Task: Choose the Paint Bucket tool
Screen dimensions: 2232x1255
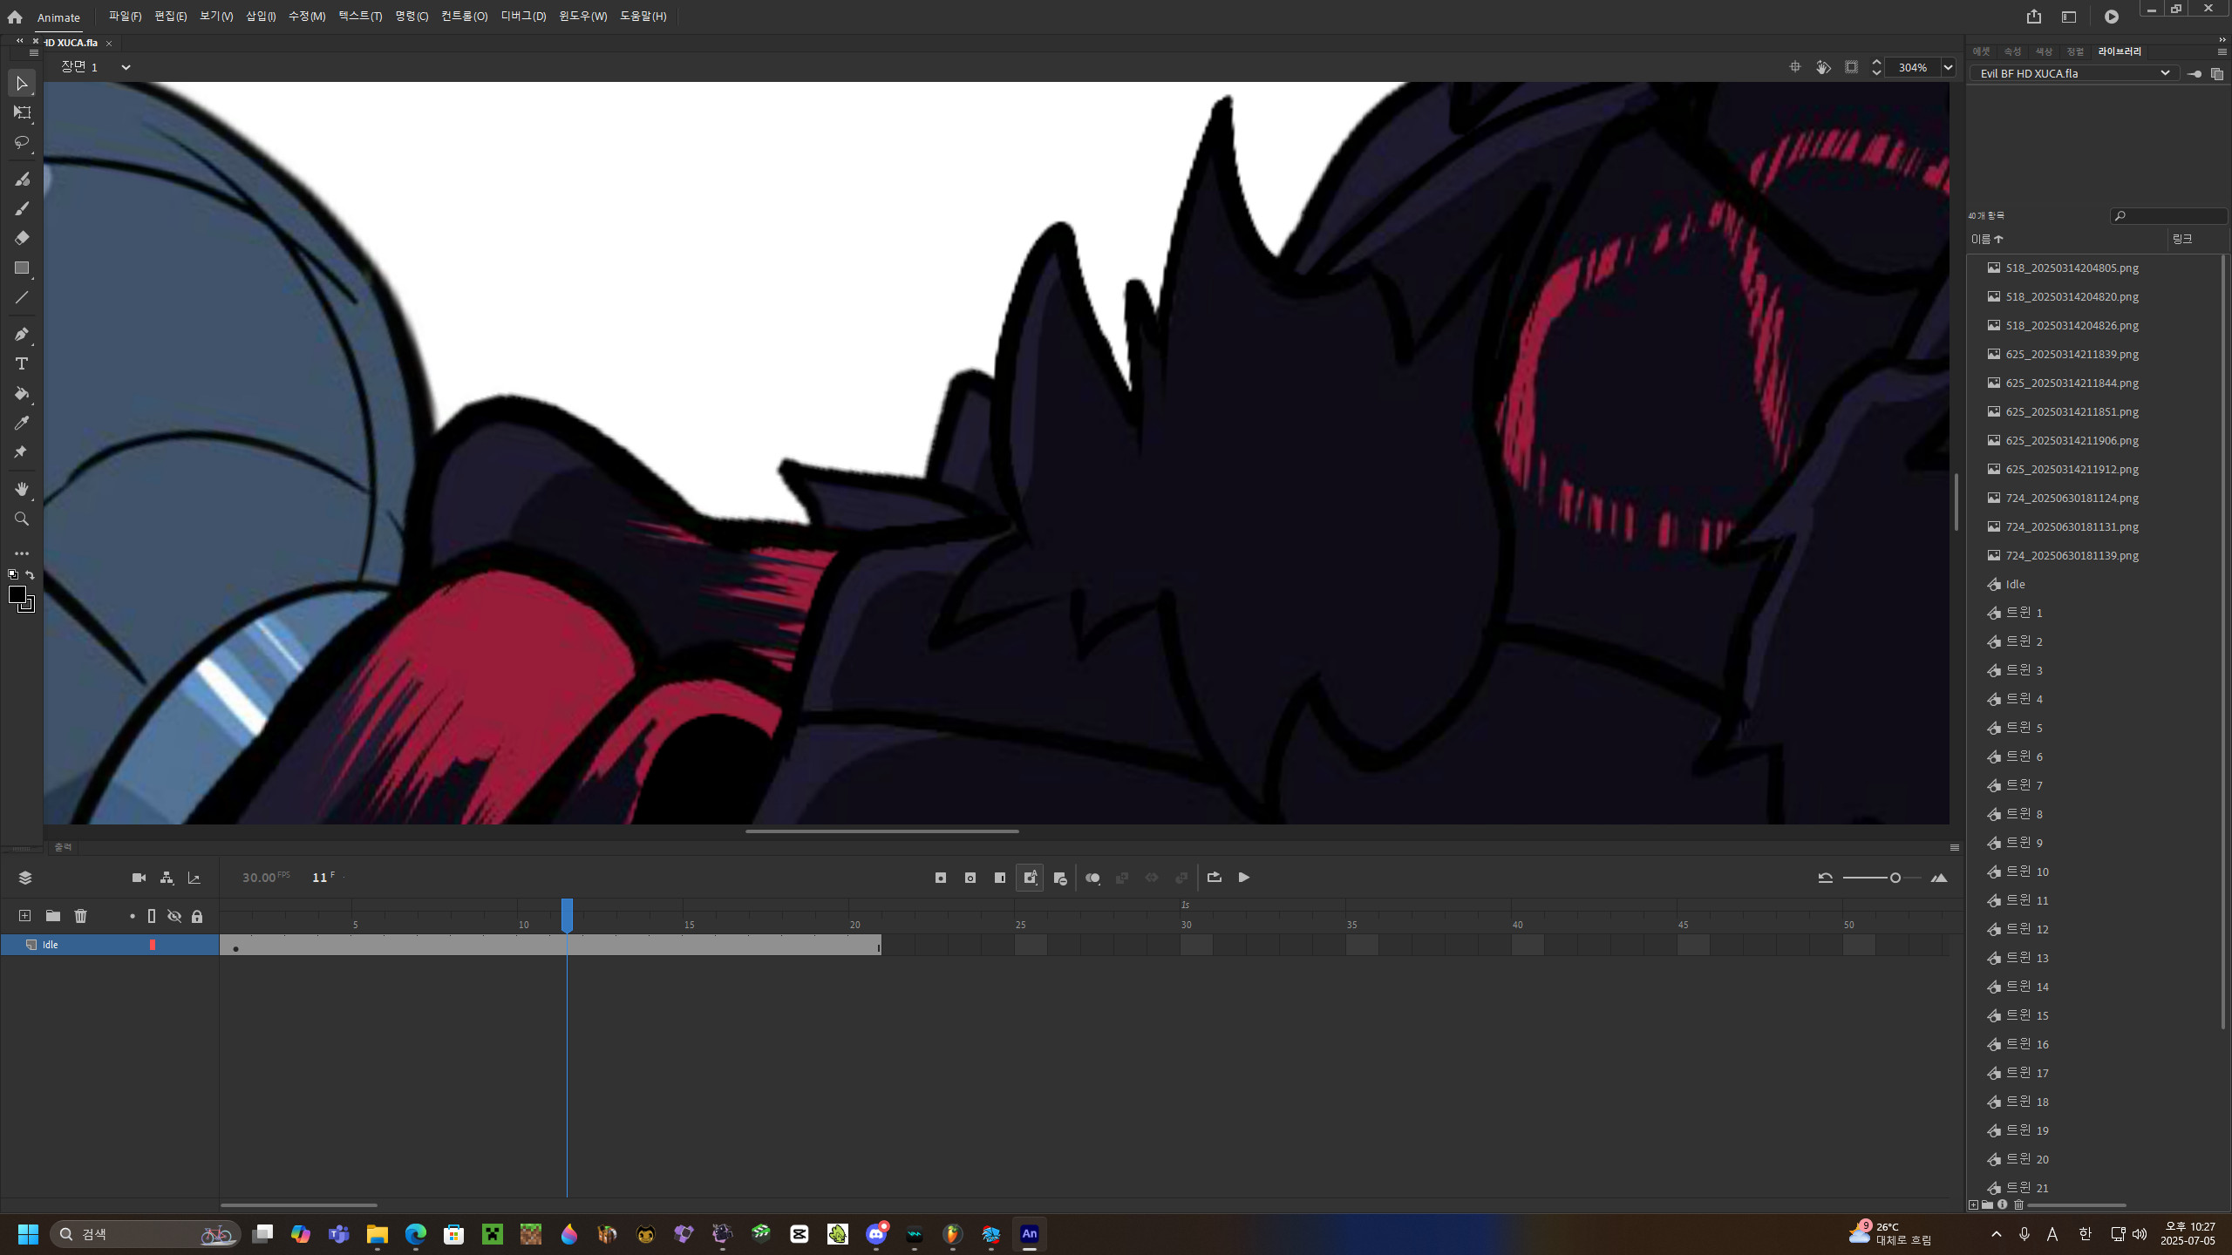Action: point(22,394)
